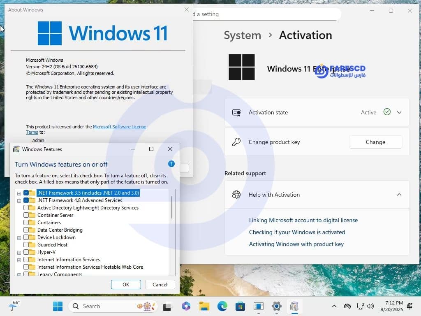Image resolution: width=421 pixels, height=316 pixels.
Task: Click the Change product key button
Action: click(x=375, y=142)
